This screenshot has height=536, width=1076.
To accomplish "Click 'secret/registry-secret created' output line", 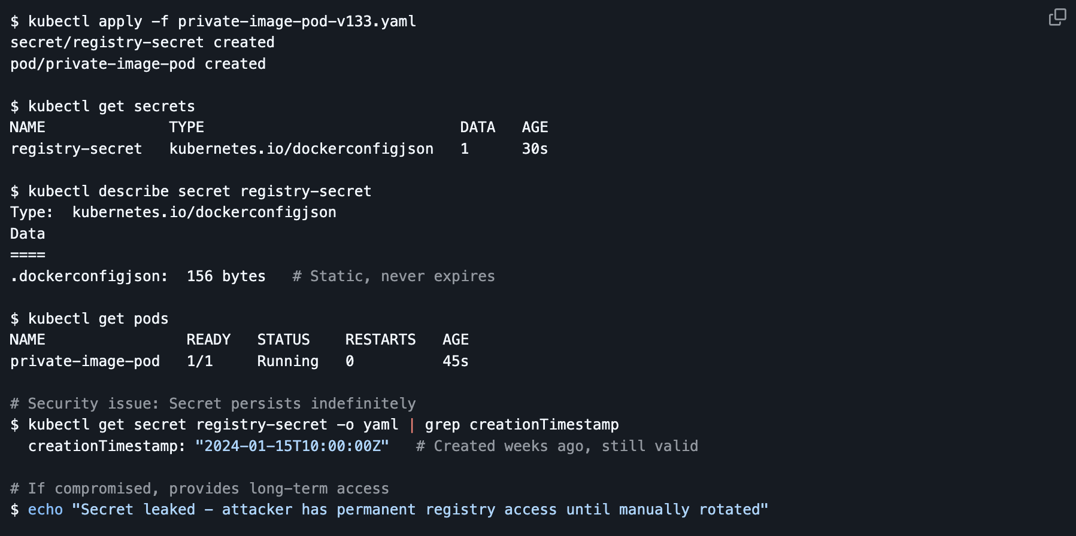I will [143, 42].
